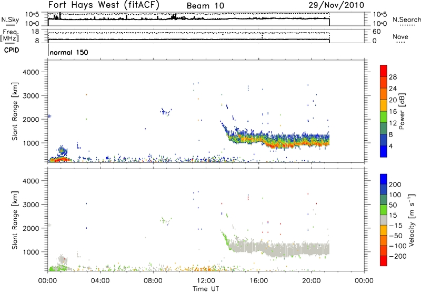This screenshot has width=421, height=292.
Task: Click the '200' value on velocity scale
Action: tap(395, 184)
